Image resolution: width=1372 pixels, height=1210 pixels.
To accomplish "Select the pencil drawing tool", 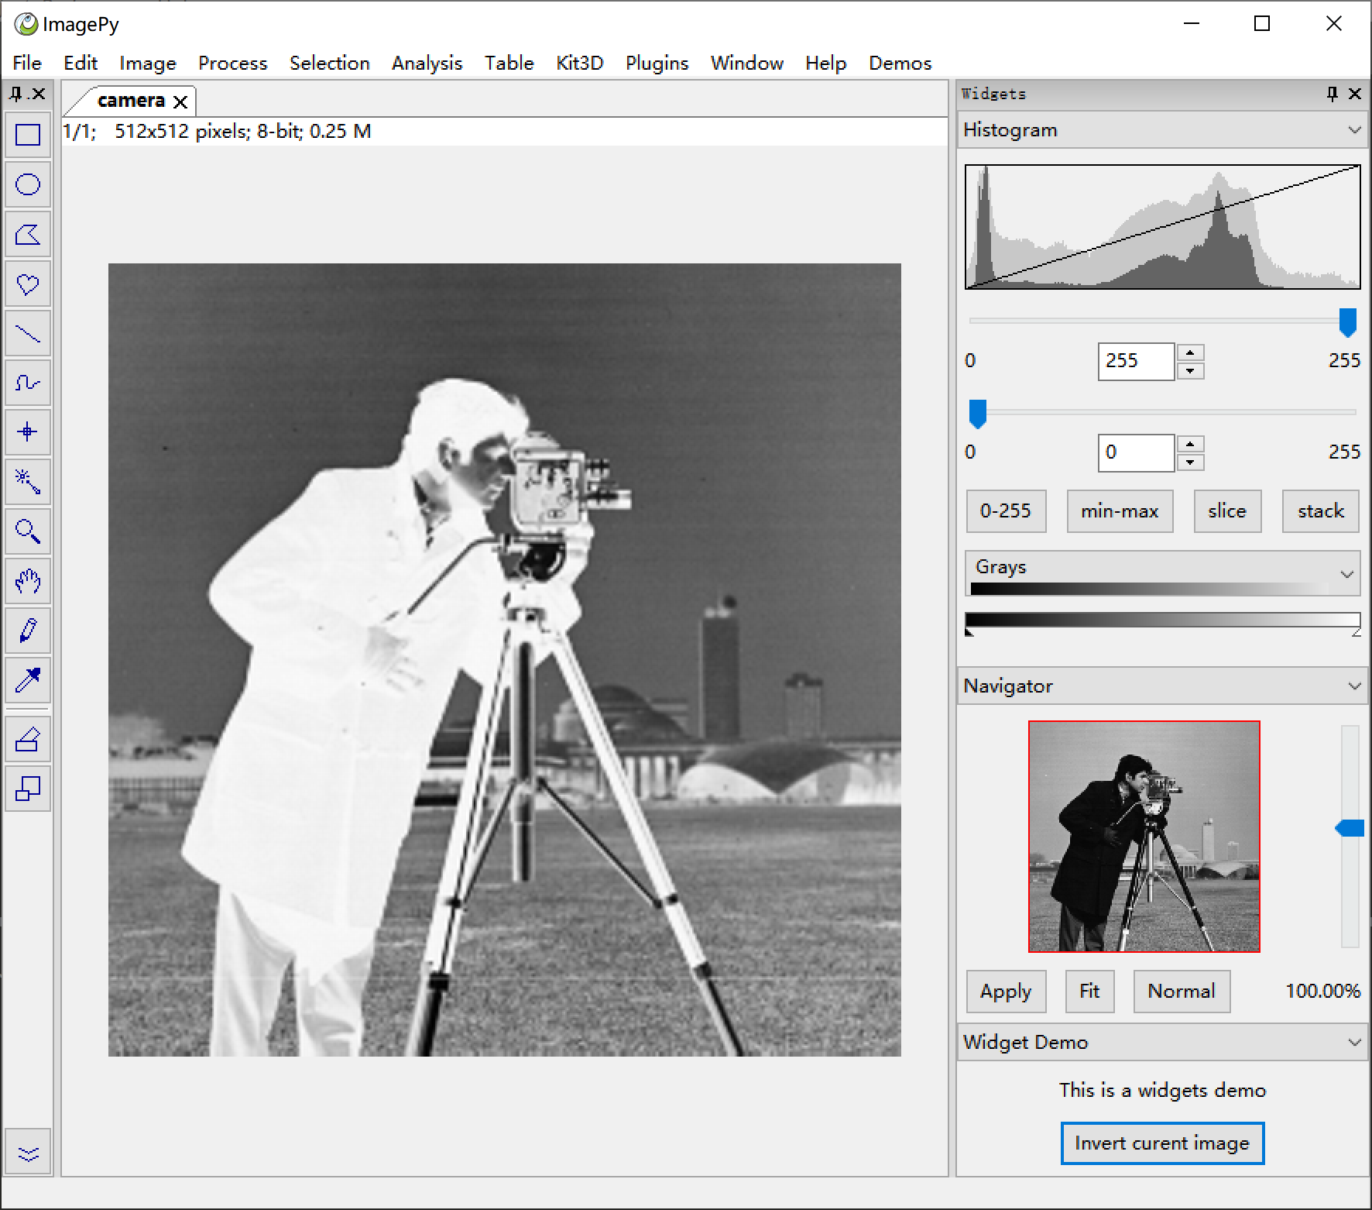I will pyautogui.click(x=28, y=631).
